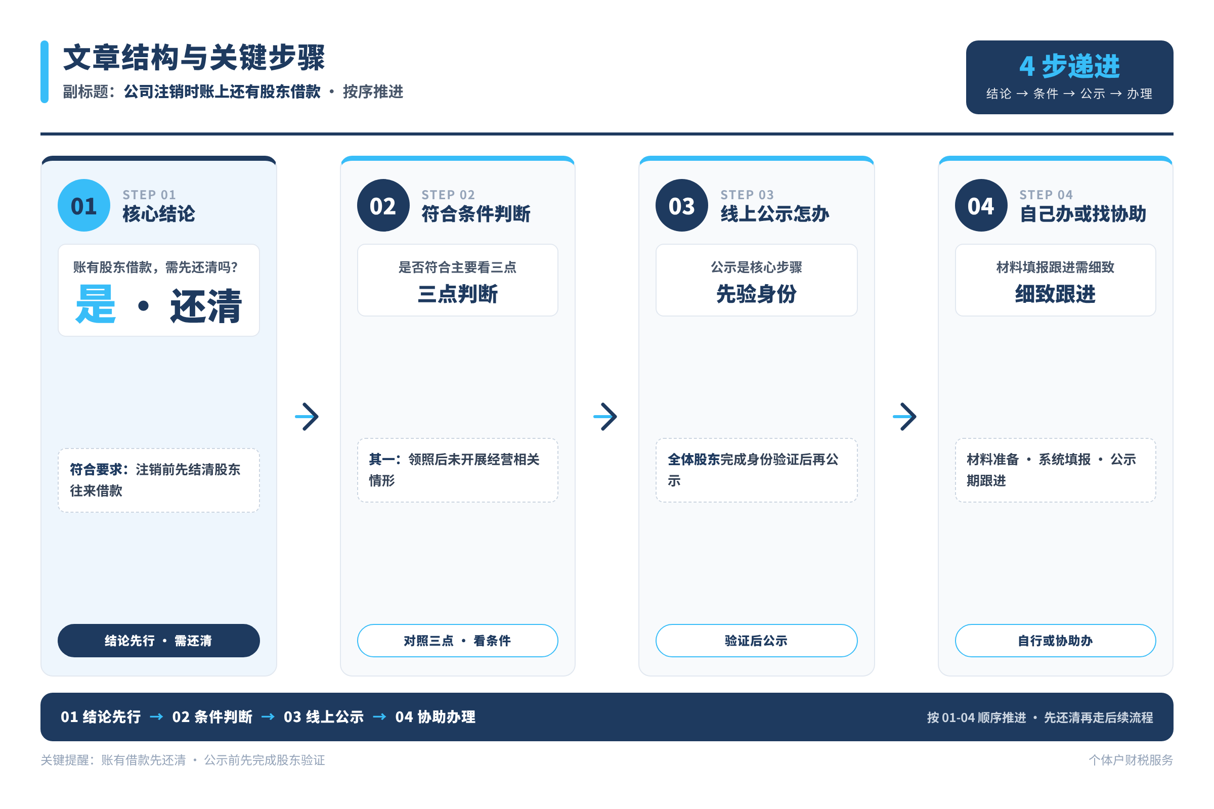The height and width of the screenshot is (809, 1214).
Task: Click the heading 线上公示怎办
Action: (x=774, y=213)
